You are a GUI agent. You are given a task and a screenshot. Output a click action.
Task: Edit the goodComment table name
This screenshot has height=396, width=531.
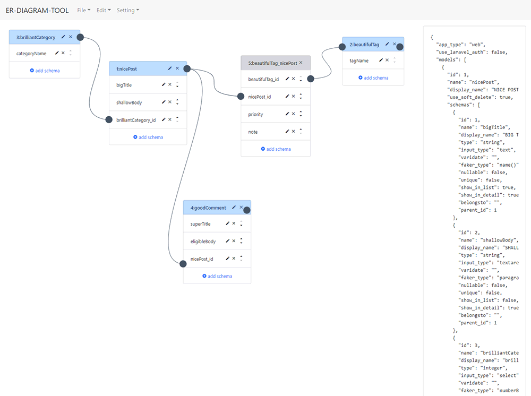point(234,207)
